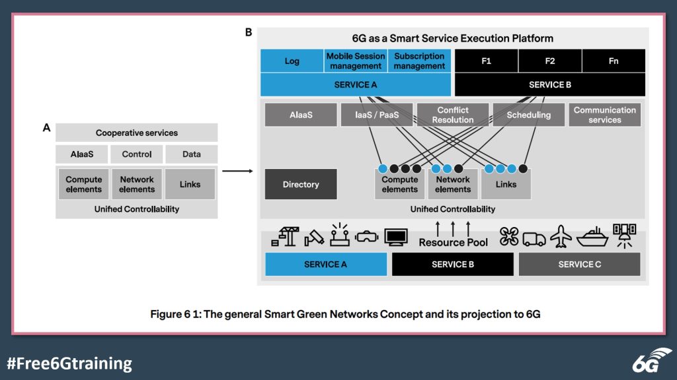Click the satellite icon
The width and height of the screenshot is (677, 380).
[624, 235]
